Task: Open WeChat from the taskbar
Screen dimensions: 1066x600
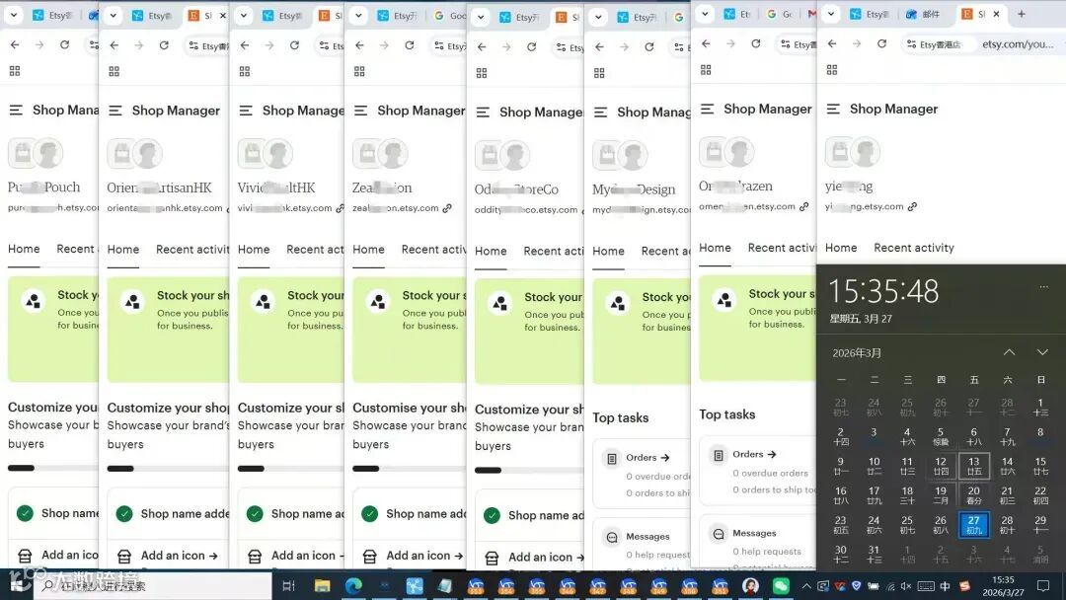Action: (781, 586)
